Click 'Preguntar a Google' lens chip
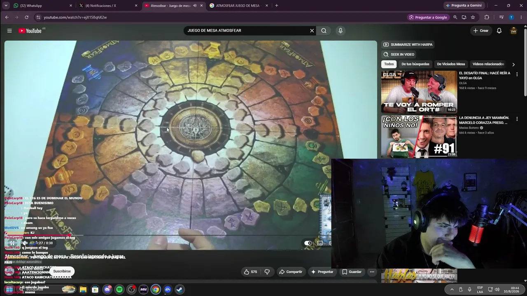This screenshot has width=527, height=296. point(428,17)
